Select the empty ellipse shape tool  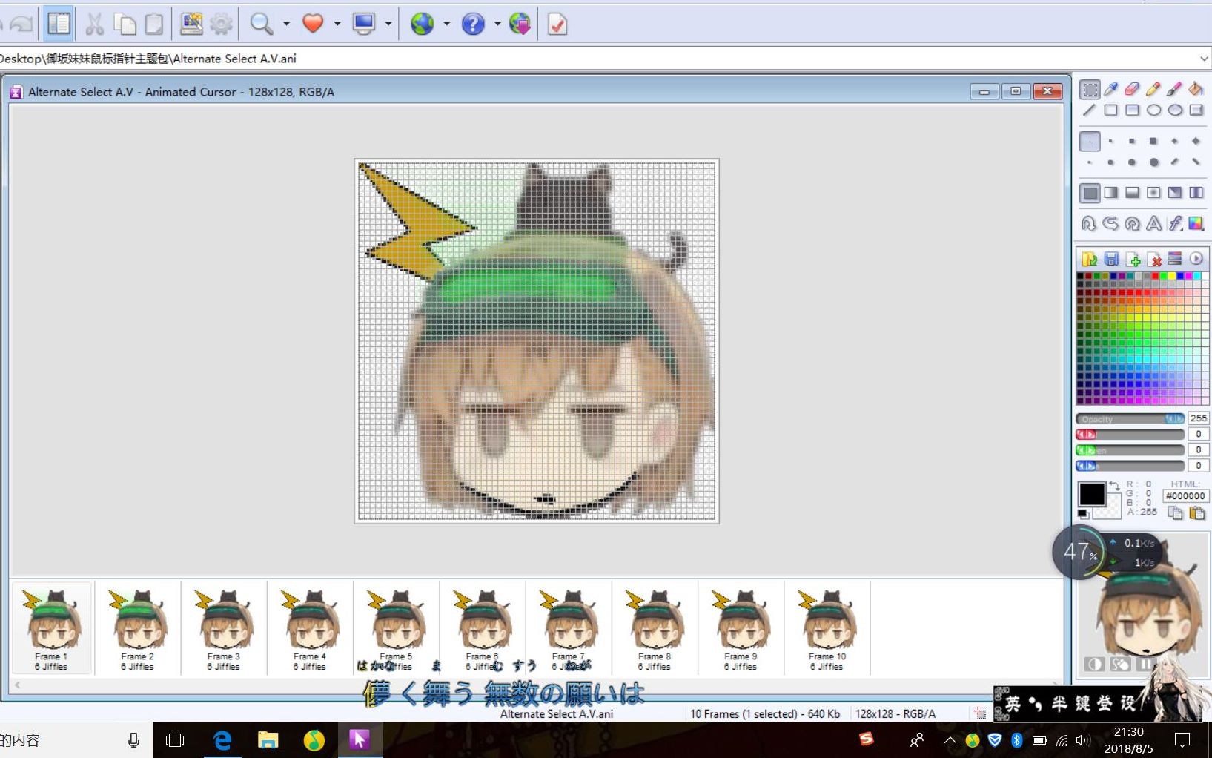click(1153, 111)
